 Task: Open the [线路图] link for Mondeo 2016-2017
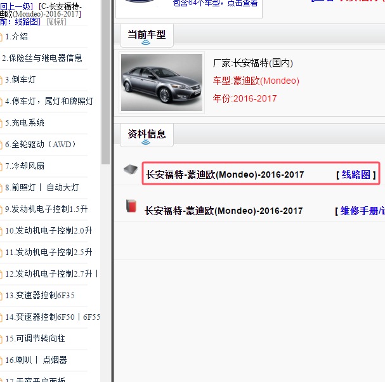[x=356, y=175]
